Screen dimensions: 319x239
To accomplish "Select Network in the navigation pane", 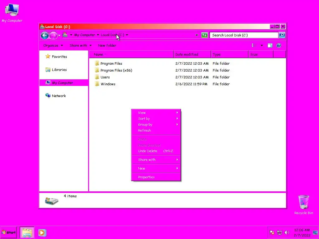I will pos(59,96).
